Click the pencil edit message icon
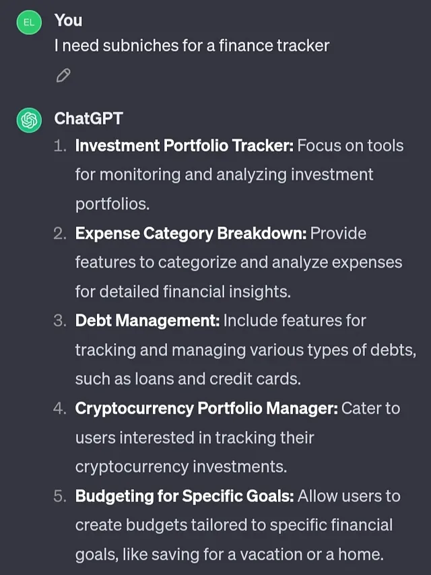The image size is (431, 575). [63, 75]
